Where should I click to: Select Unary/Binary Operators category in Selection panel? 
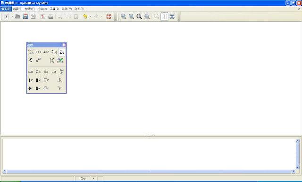[x=31, y=52]
